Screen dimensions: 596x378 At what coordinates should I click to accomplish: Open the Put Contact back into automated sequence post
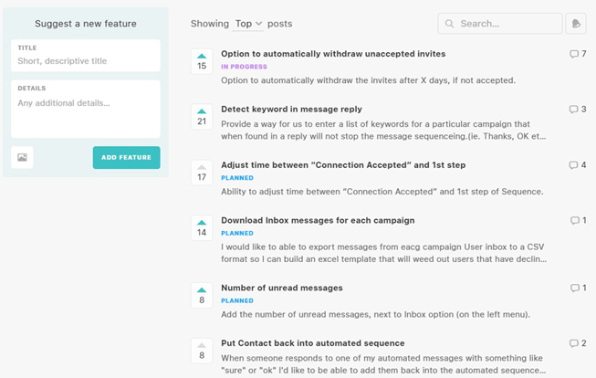tap(312, 343)
